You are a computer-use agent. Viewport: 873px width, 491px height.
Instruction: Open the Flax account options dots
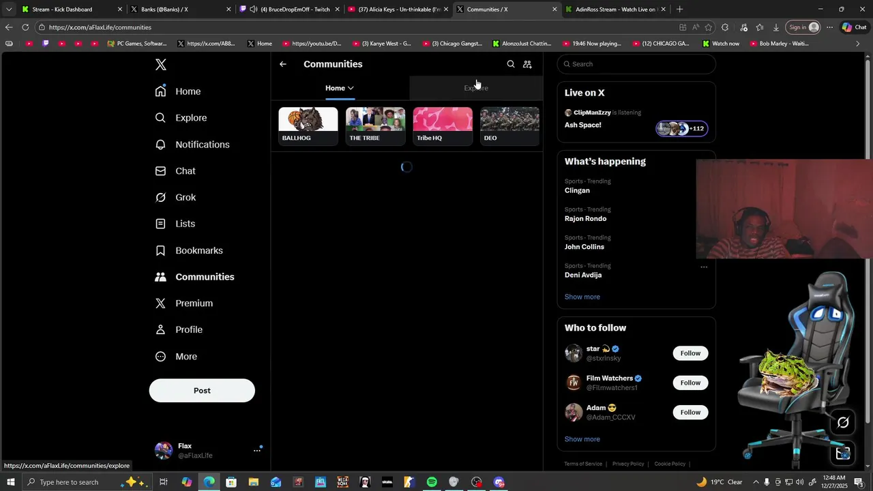click(x=257, y=450)
